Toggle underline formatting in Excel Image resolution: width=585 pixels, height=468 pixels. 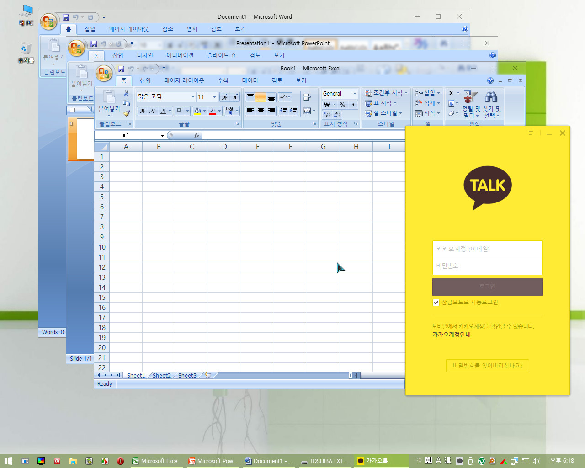coord(163,111)
